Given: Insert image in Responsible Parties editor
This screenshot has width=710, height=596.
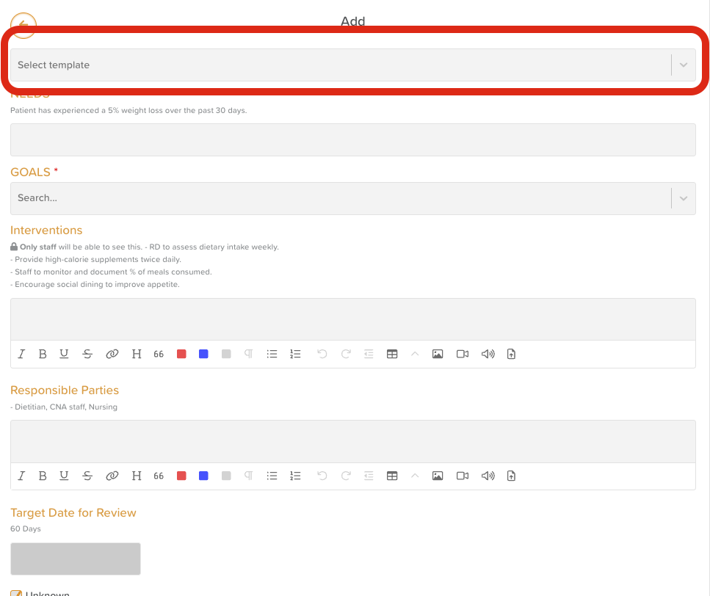Looking at the screenshot, I should (438, 476).
